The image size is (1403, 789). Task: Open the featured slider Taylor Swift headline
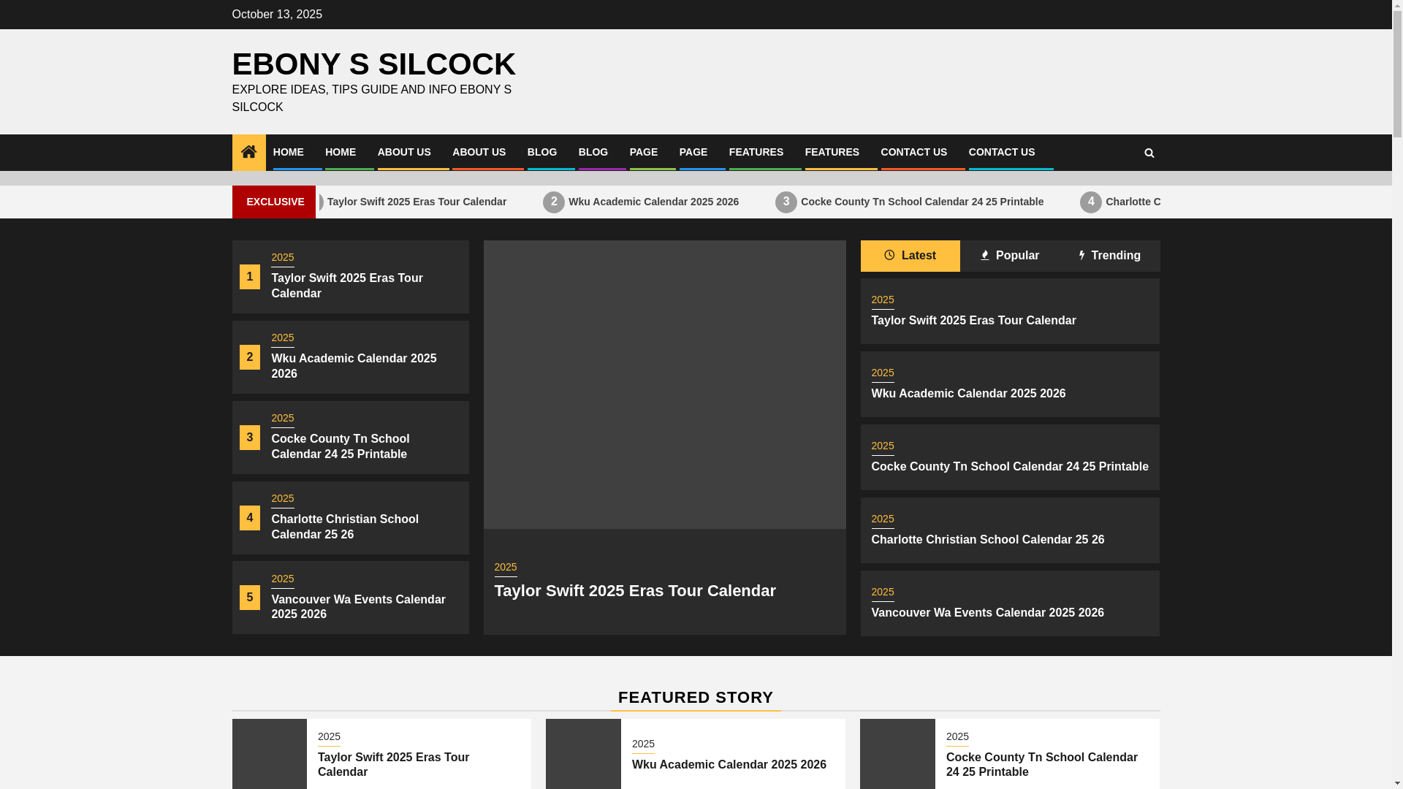click(x=635, y=590)
